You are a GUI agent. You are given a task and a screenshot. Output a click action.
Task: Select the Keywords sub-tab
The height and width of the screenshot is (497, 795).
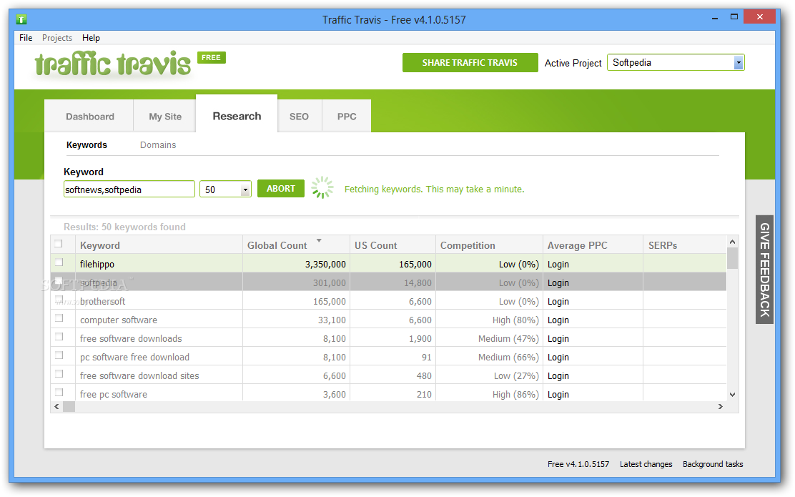[87, 145]
